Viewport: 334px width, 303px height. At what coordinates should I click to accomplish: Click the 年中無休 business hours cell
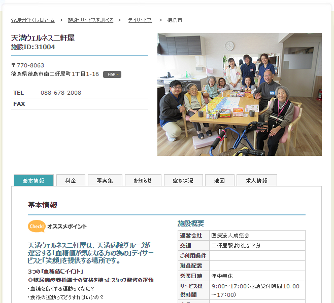point(222,276)
